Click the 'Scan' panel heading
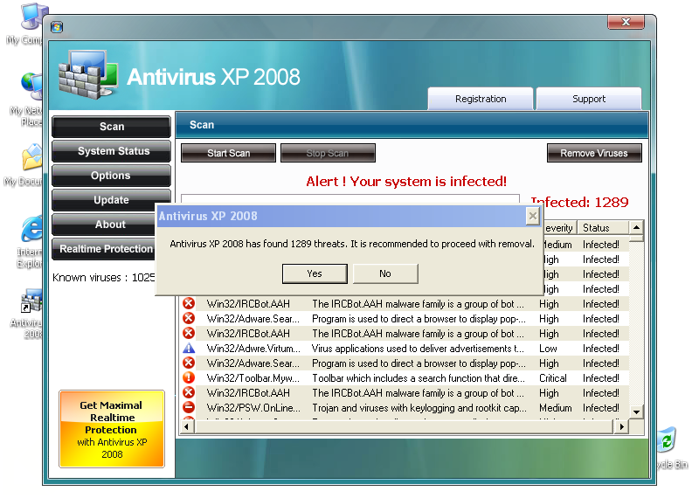The width and height of the screenshot is (699, 498). [x=202, y=125]
